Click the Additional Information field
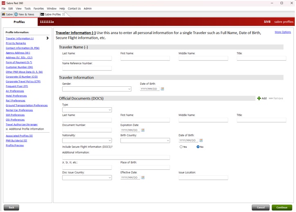296x212 pixels. [116, 157]
